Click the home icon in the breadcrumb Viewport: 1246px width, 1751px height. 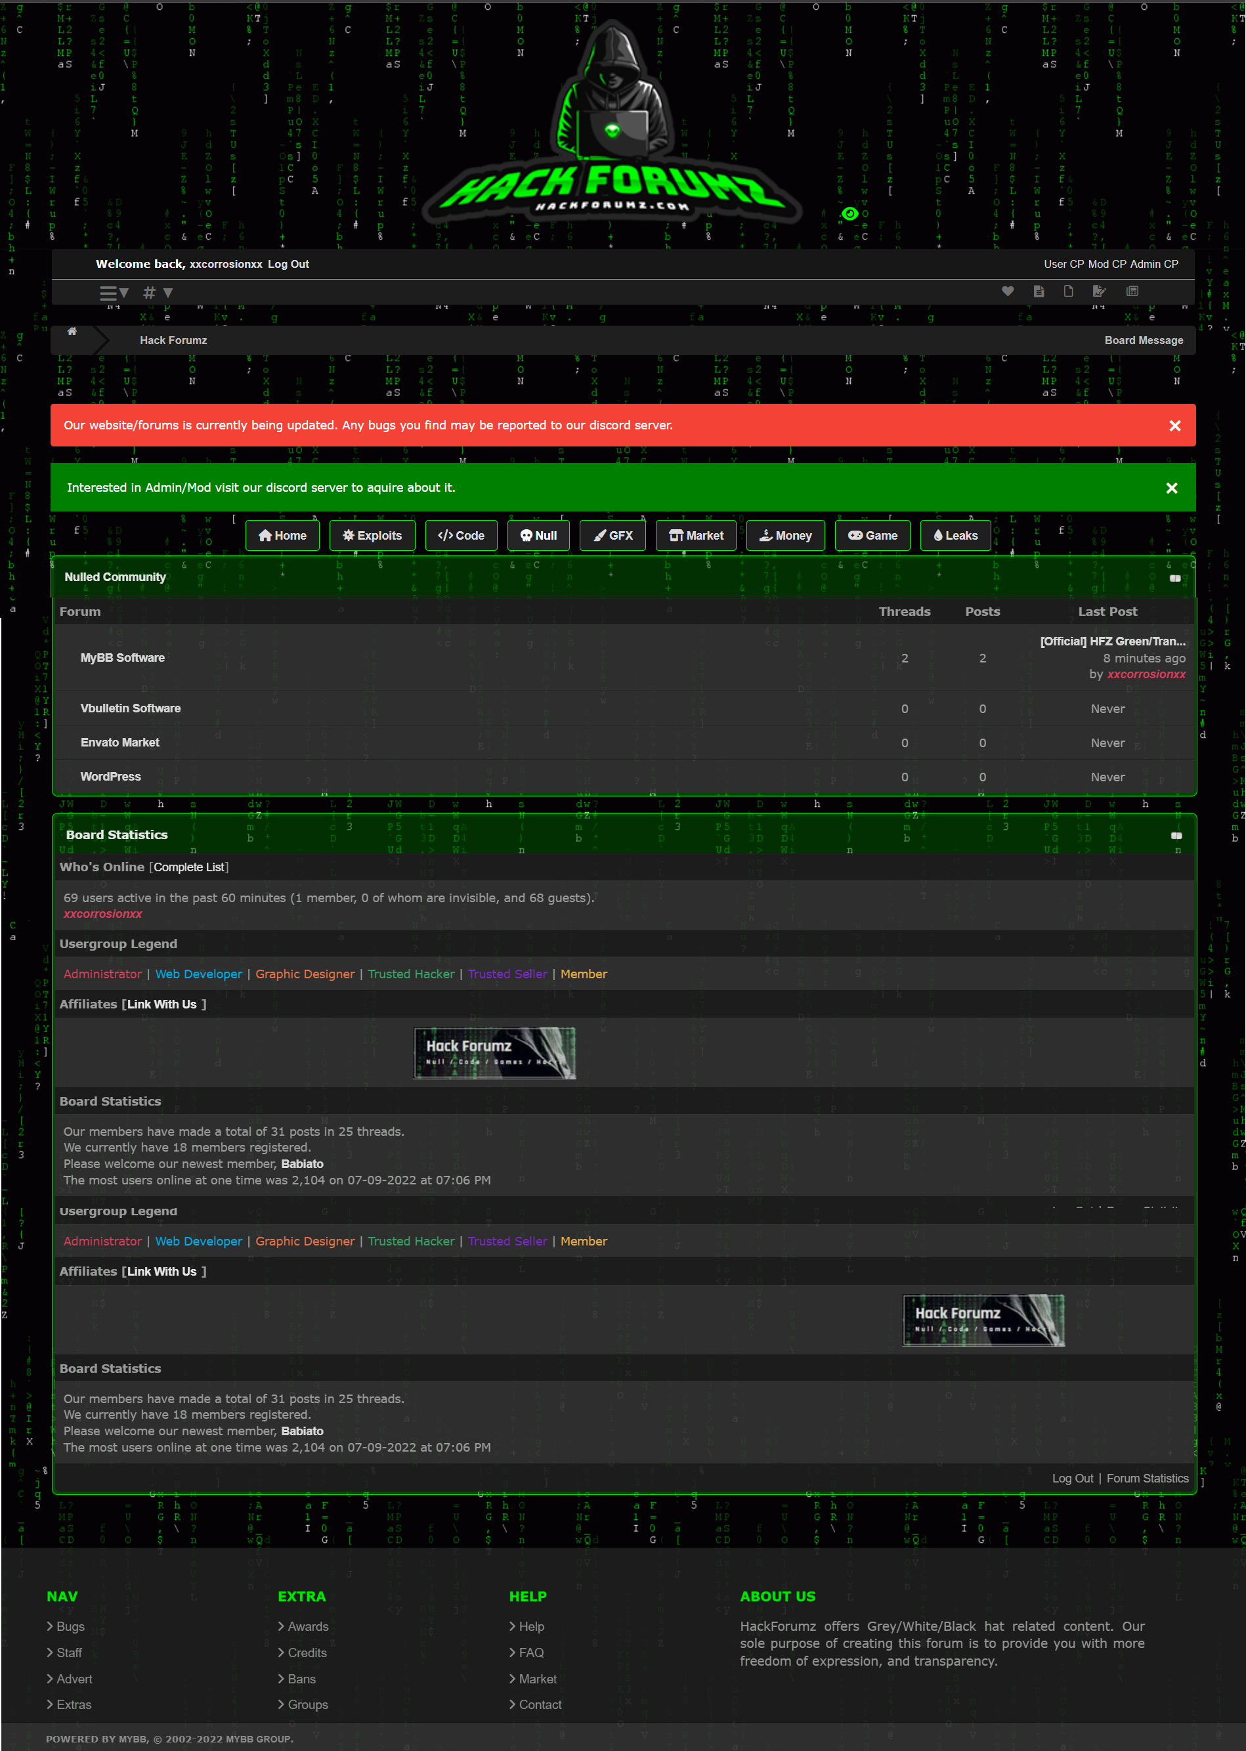tap(72, 332)
